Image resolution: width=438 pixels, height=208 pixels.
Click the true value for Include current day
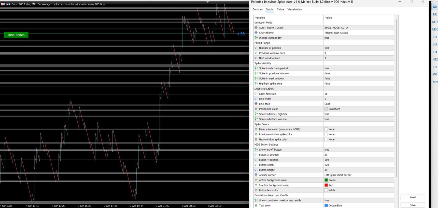point(327,38)
